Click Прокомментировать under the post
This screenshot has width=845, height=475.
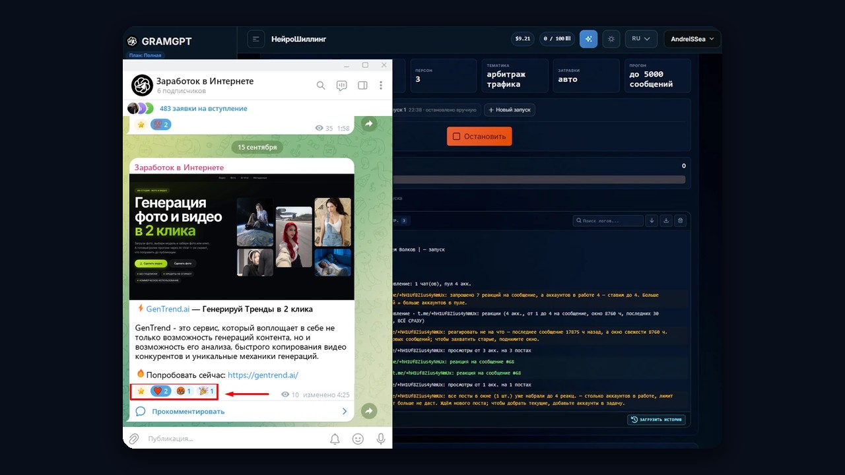point(188,411)
